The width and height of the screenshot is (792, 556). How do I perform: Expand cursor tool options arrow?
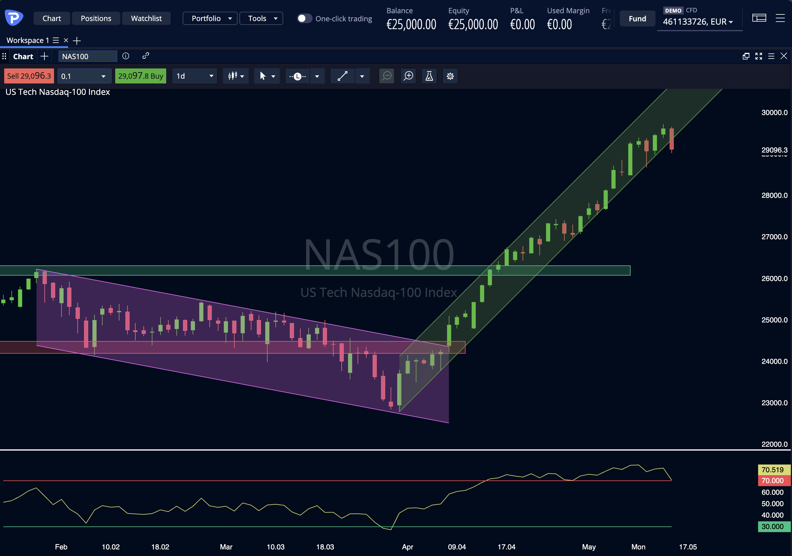pos(274,76)
